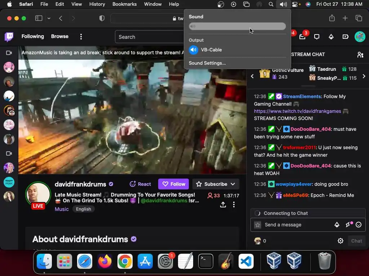369x276 pixels.
Task: Open Control Center in menu bar
Action: pyautogui.click(x=295, y=4)
